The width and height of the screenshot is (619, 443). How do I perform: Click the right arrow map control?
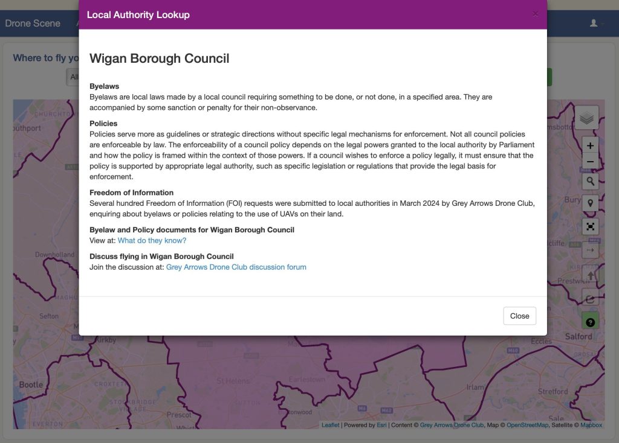tap(590, 250)
